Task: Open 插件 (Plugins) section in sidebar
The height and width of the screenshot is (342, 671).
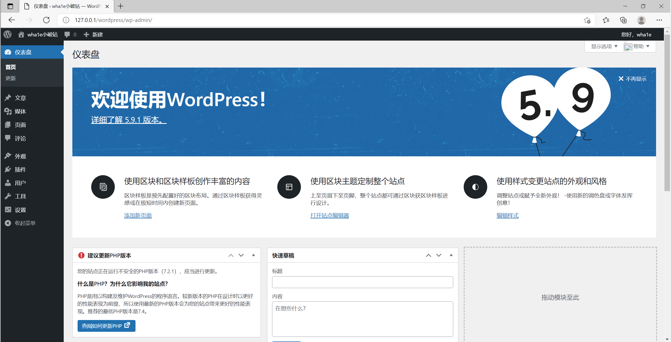Action: click(x=20, y=169)
